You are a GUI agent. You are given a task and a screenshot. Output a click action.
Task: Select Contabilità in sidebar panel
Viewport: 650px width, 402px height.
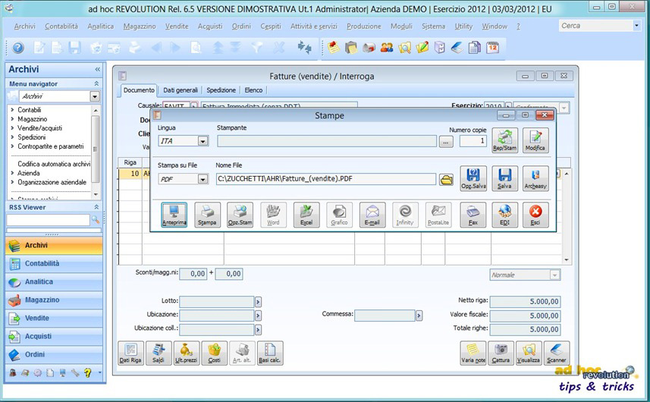coord(54,264)
